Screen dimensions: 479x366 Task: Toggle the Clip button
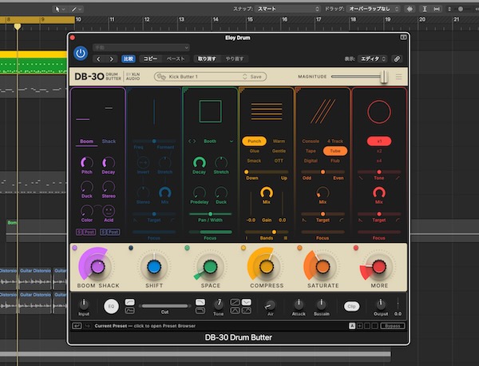point(351,306)
